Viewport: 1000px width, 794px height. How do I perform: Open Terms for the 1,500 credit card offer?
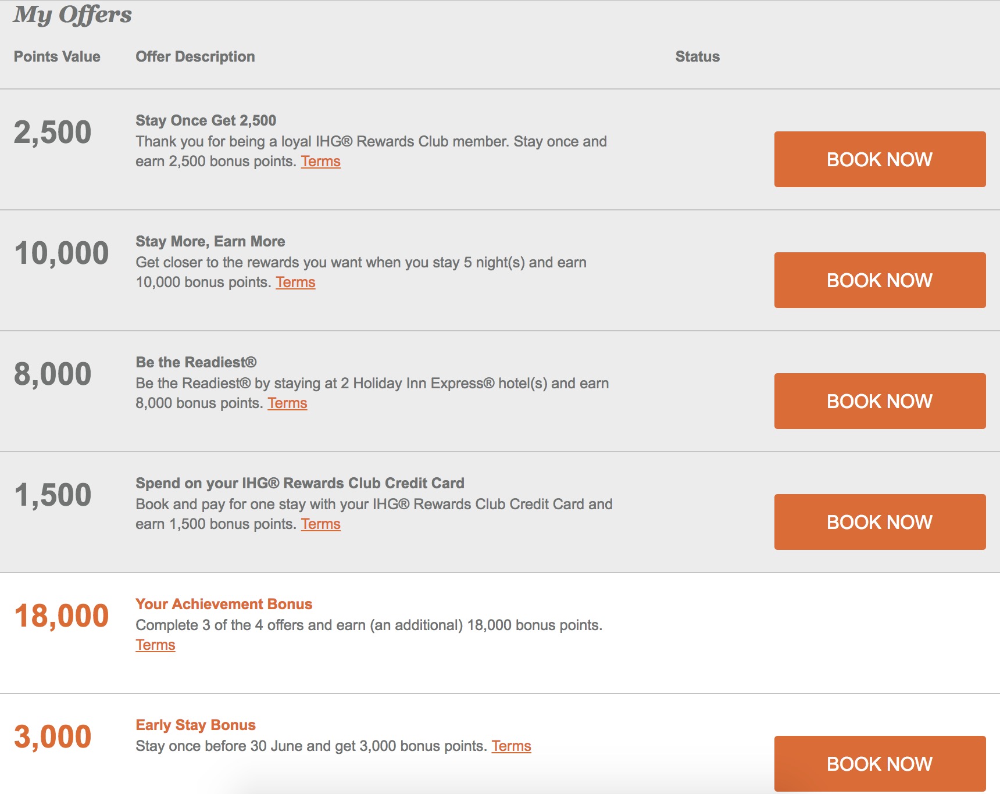[x=320, y=524]
